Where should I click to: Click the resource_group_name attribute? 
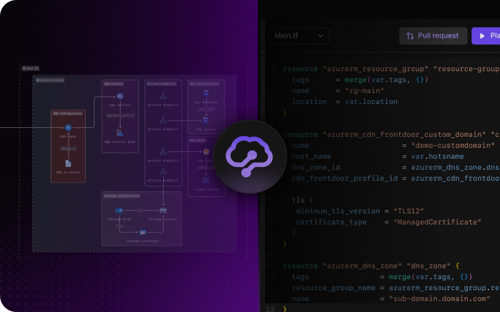pos(334,288)
